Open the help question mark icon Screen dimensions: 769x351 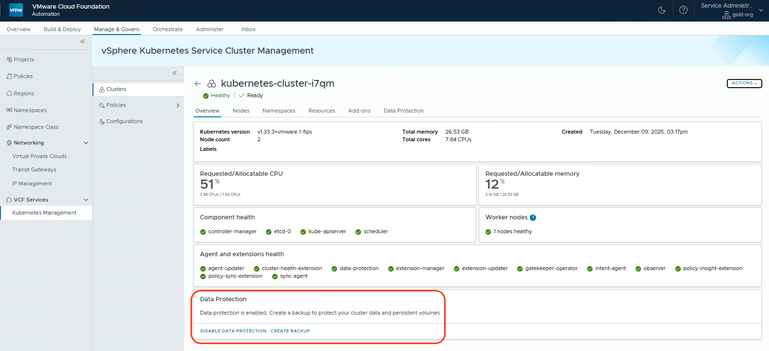[683, 10]
